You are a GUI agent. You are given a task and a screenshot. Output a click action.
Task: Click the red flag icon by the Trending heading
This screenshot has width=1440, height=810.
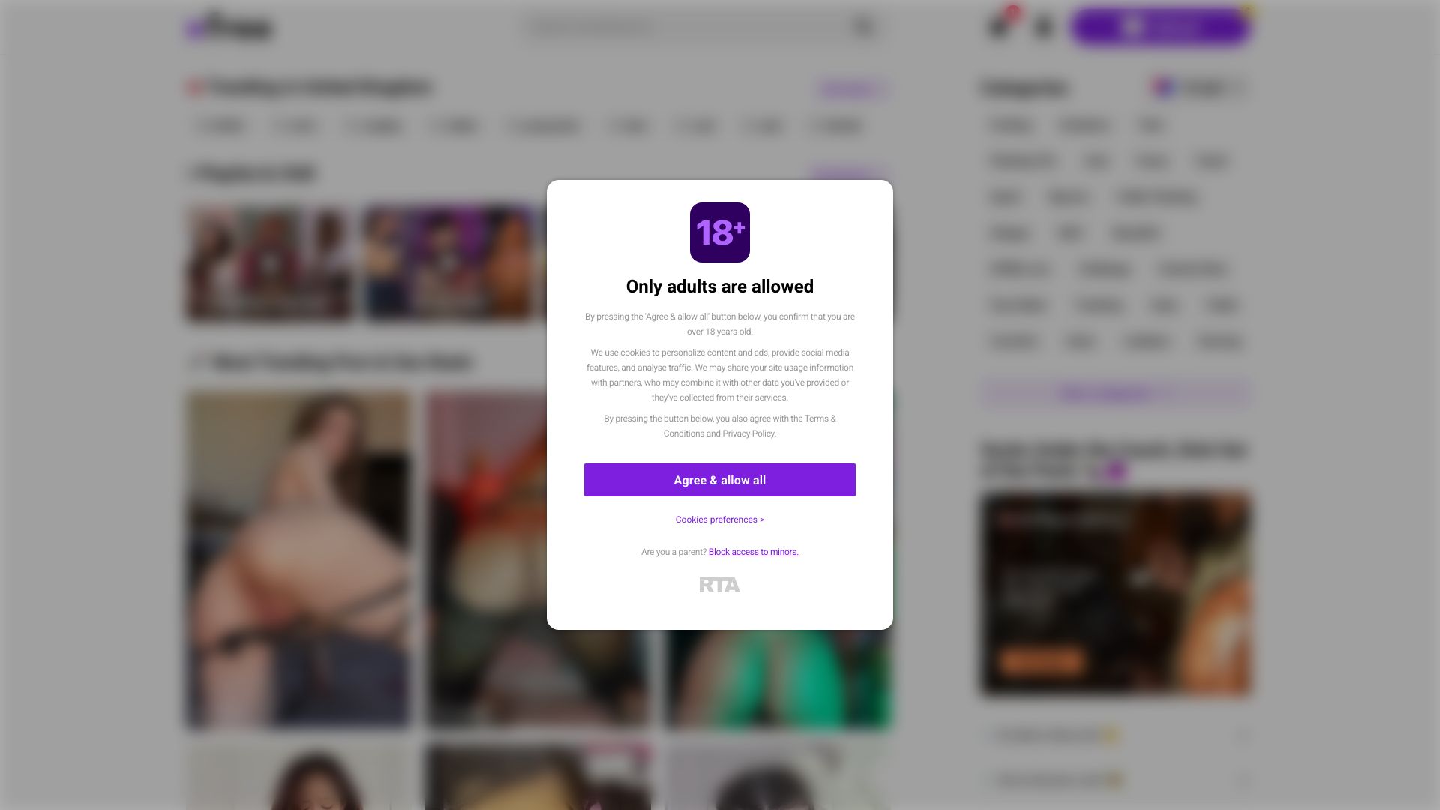tap(195, 87)
